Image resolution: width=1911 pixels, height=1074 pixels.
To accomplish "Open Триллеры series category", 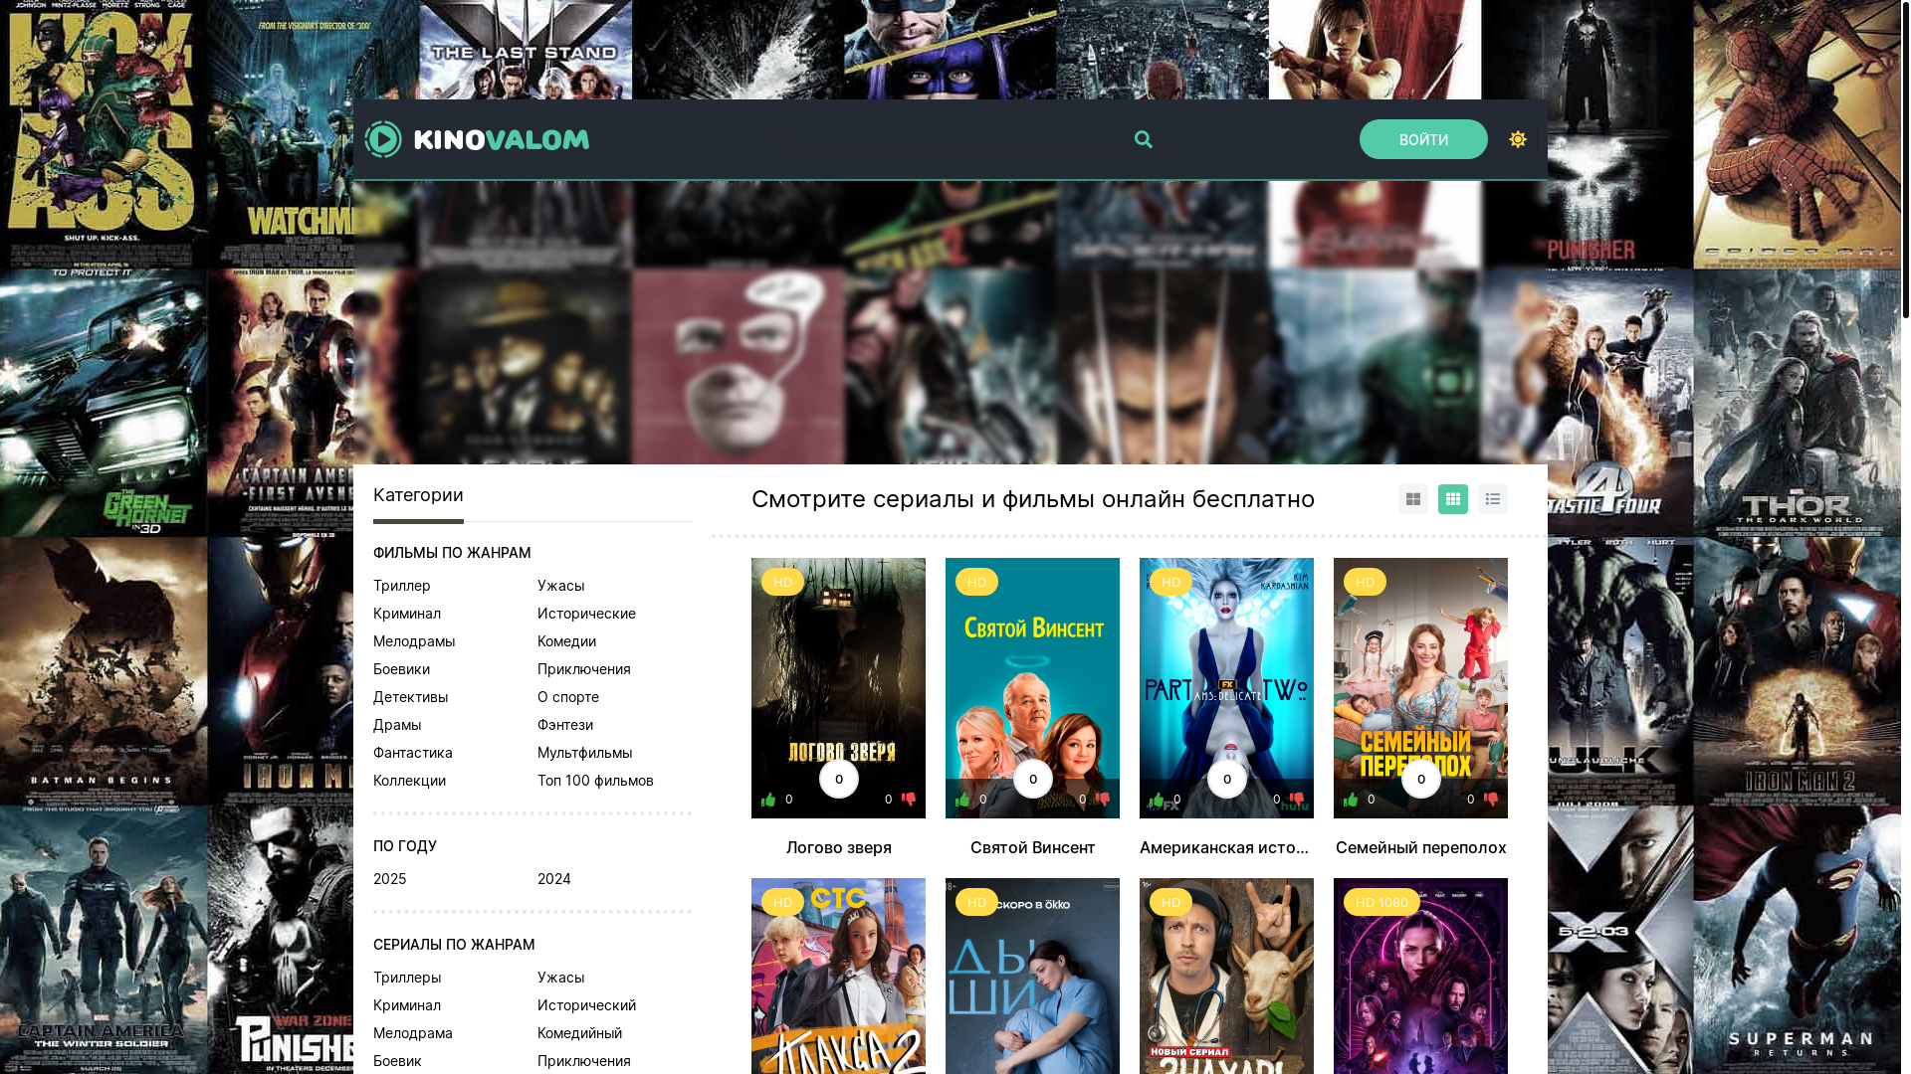I will pos(407,978).
